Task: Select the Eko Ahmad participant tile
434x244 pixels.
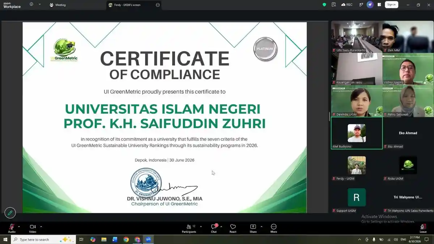Action: pyautogui.click(x=408, y=133)
